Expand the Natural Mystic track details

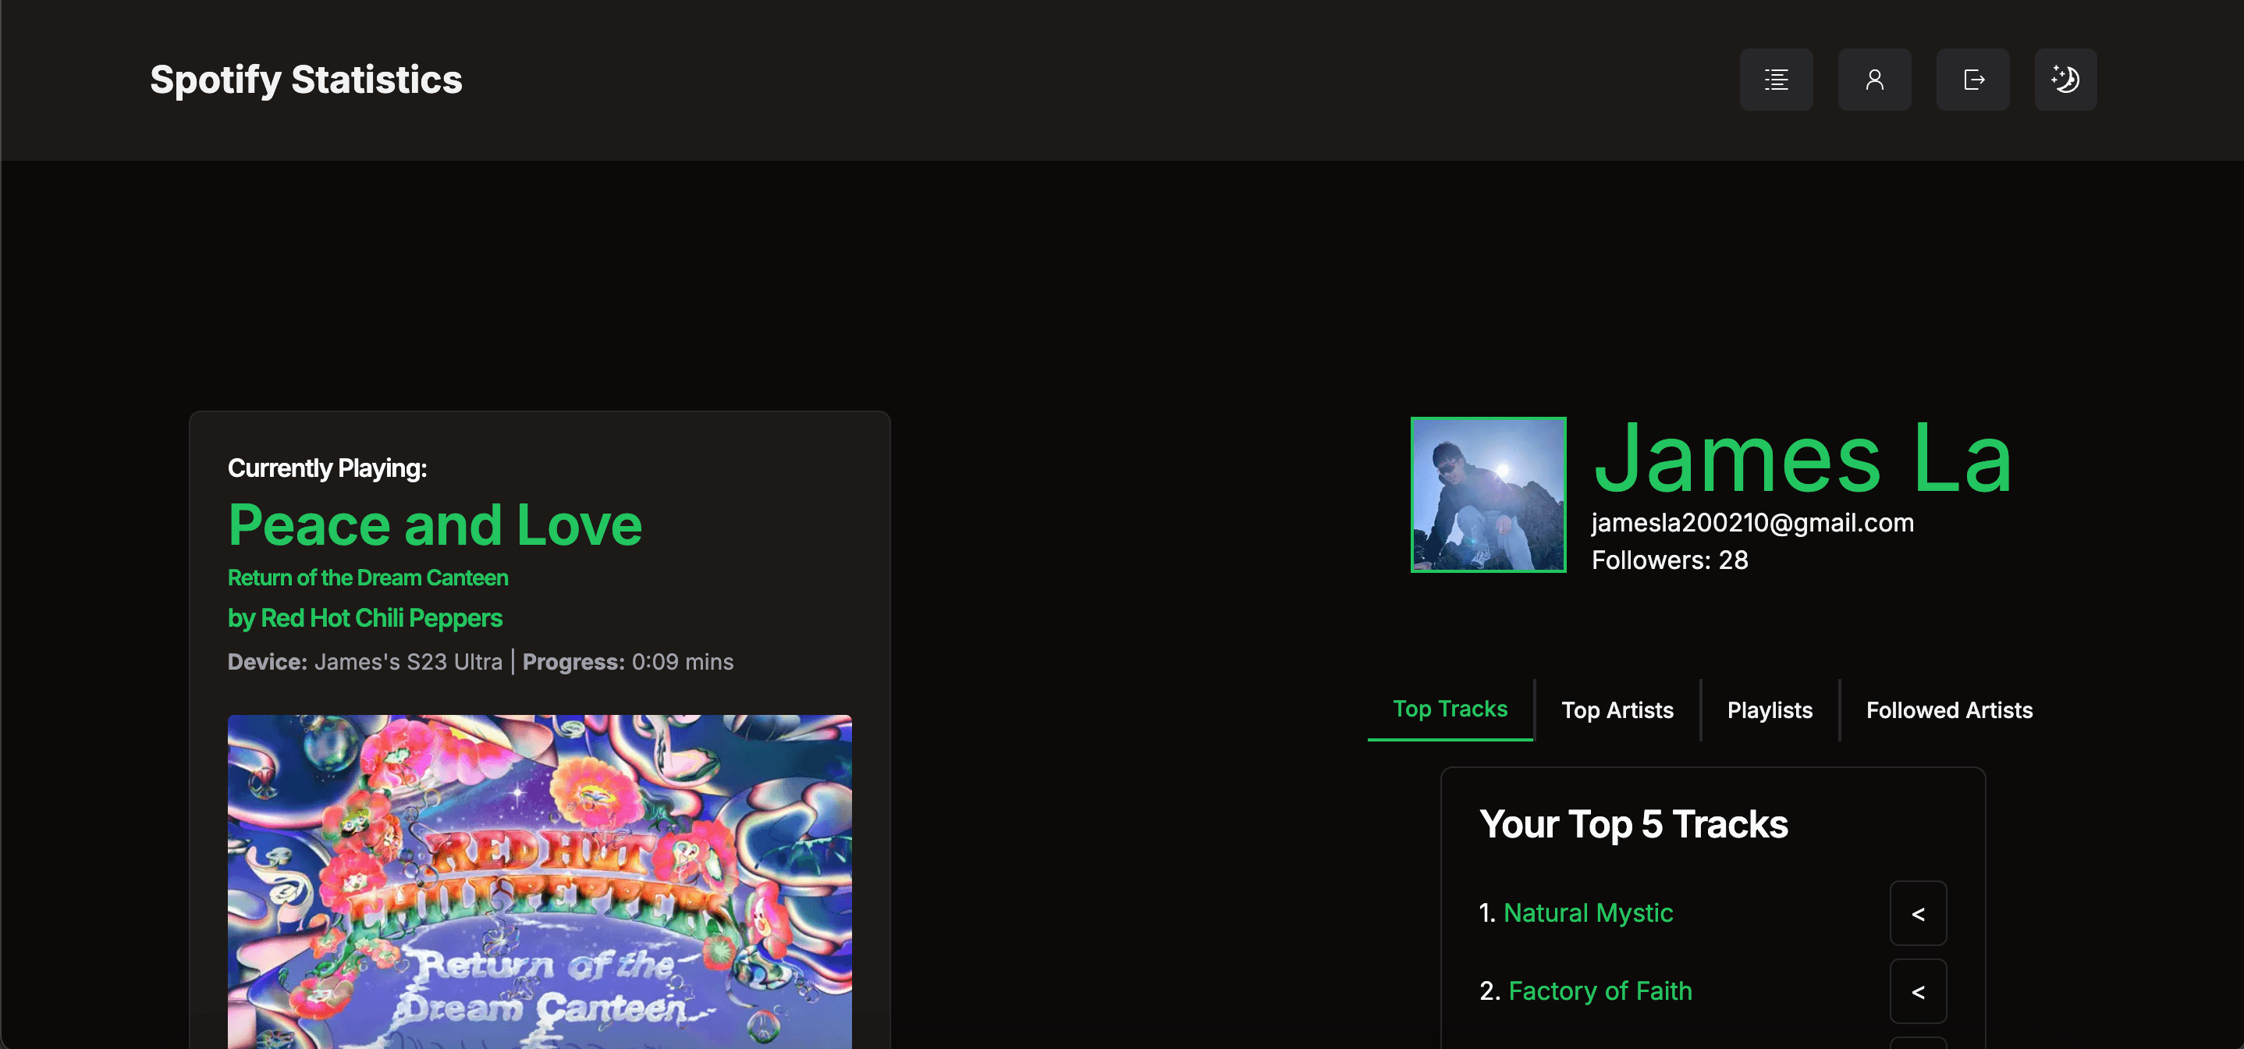point(1917,913)
